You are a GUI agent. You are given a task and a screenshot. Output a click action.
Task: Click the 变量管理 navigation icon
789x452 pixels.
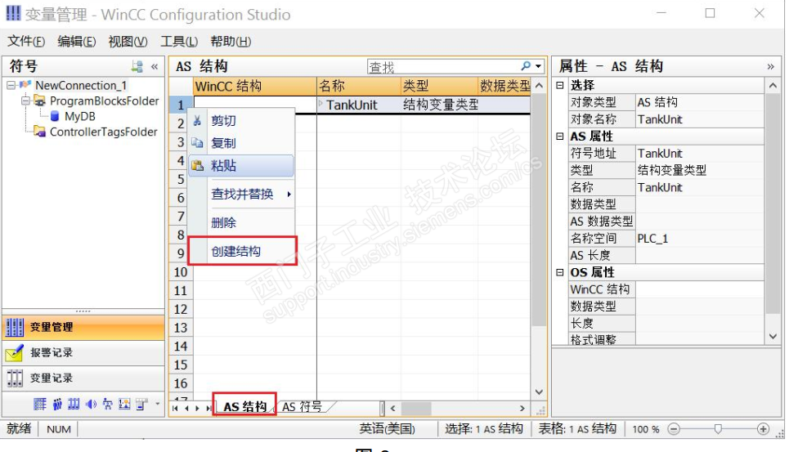pos(15,327)
